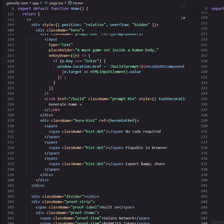The height and width of the screenshot is (224, 224).
Task: Click line number 243 in left editor
Action: pyautogui.click(x=11, y=196)
